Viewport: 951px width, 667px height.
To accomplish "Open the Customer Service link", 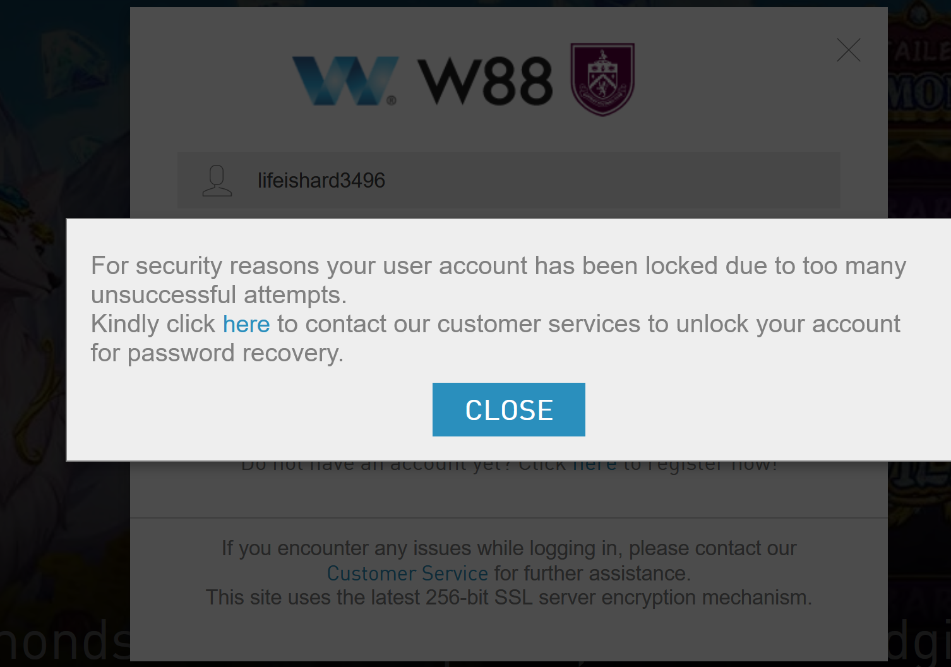I will [x=407, y=574].
